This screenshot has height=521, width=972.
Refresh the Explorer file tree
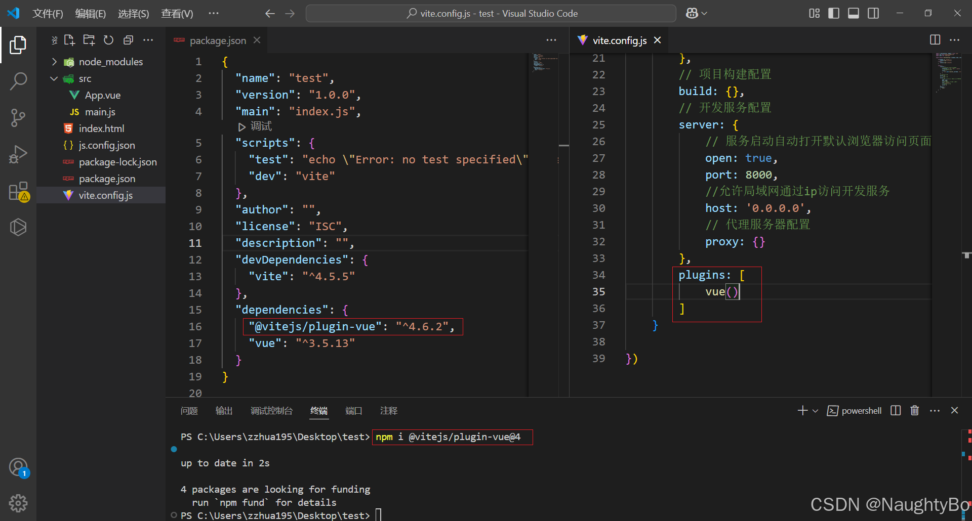pyautogui.click(x=108, y=40)
